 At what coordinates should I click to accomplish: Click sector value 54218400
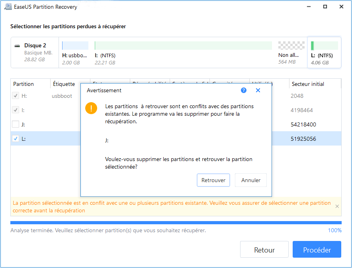coord(303,124)
